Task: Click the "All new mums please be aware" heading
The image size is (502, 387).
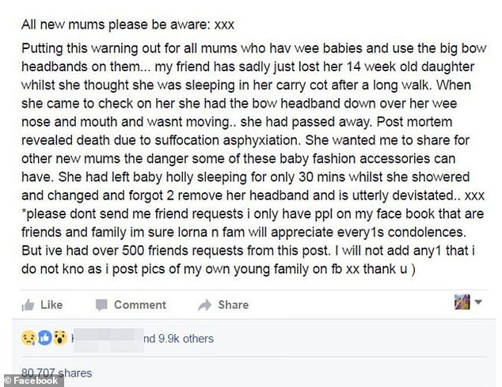Action: click(107, 23)
